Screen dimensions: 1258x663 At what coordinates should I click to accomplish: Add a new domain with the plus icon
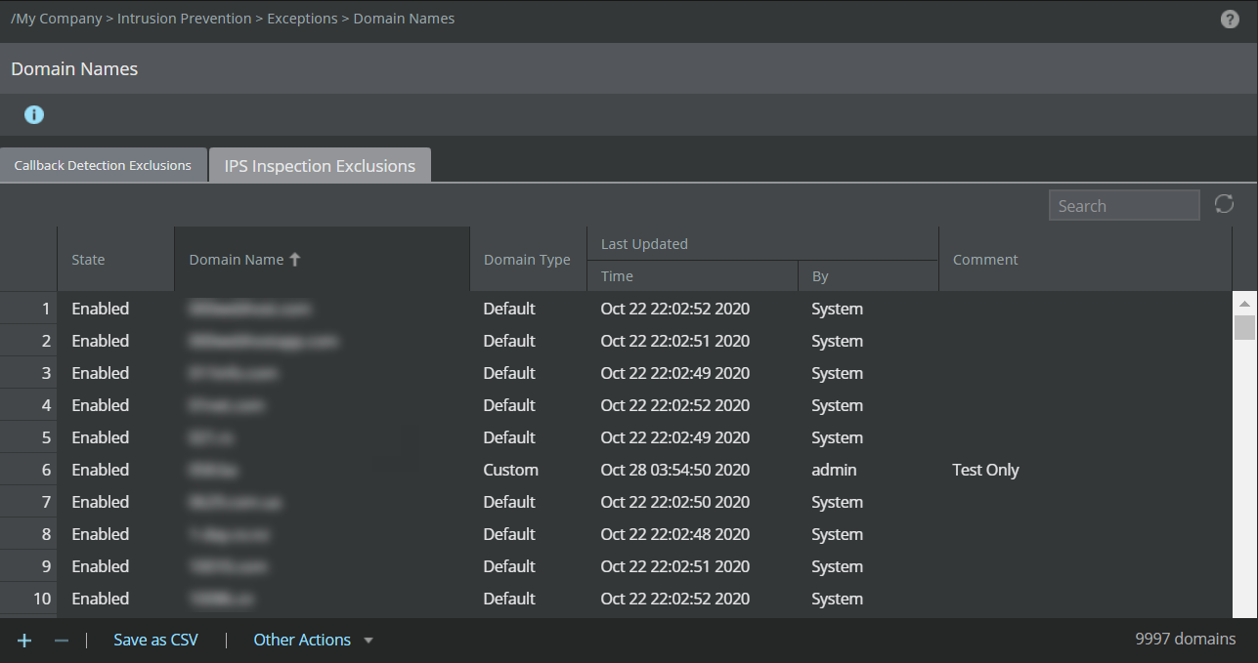click(24, 641)
